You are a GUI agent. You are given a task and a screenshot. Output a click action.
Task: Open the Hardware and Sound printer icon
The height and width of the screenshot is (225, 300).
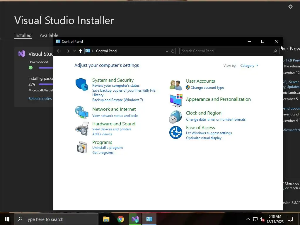82,129
